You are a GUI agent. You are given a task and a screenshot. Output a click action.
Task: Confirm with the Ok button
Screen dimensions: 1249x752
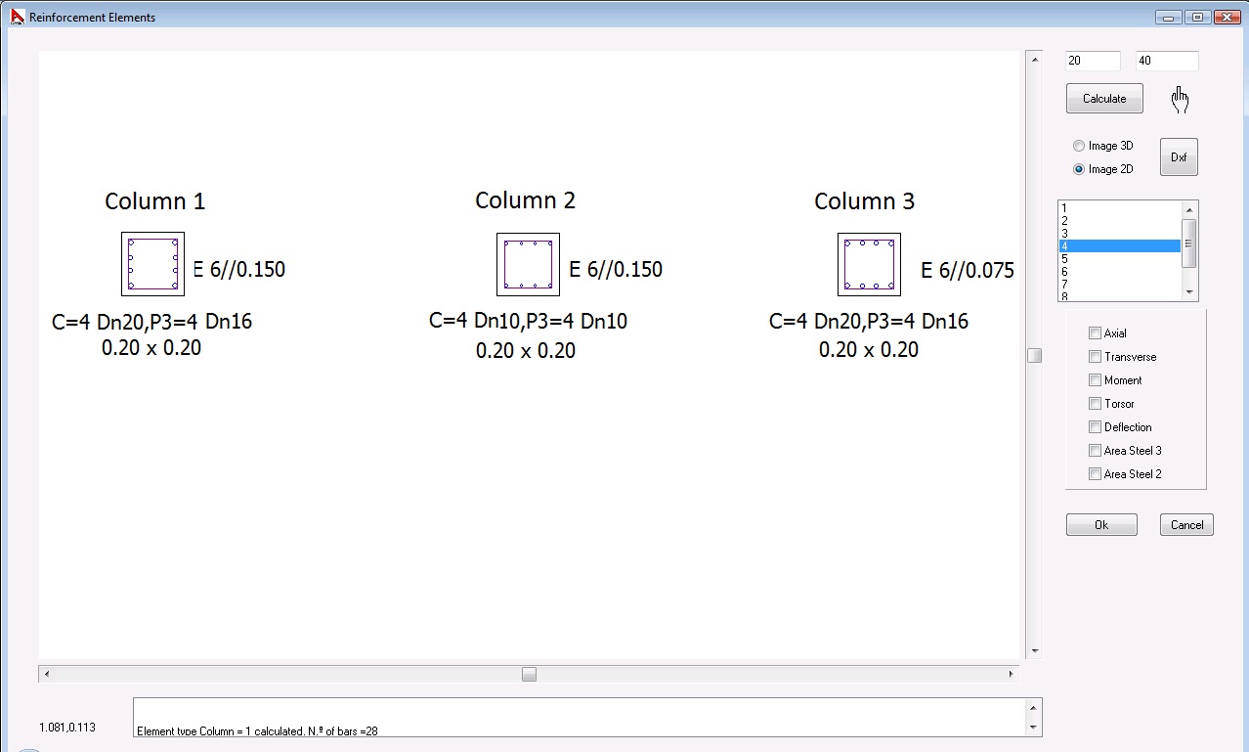tap(1101, 525)
